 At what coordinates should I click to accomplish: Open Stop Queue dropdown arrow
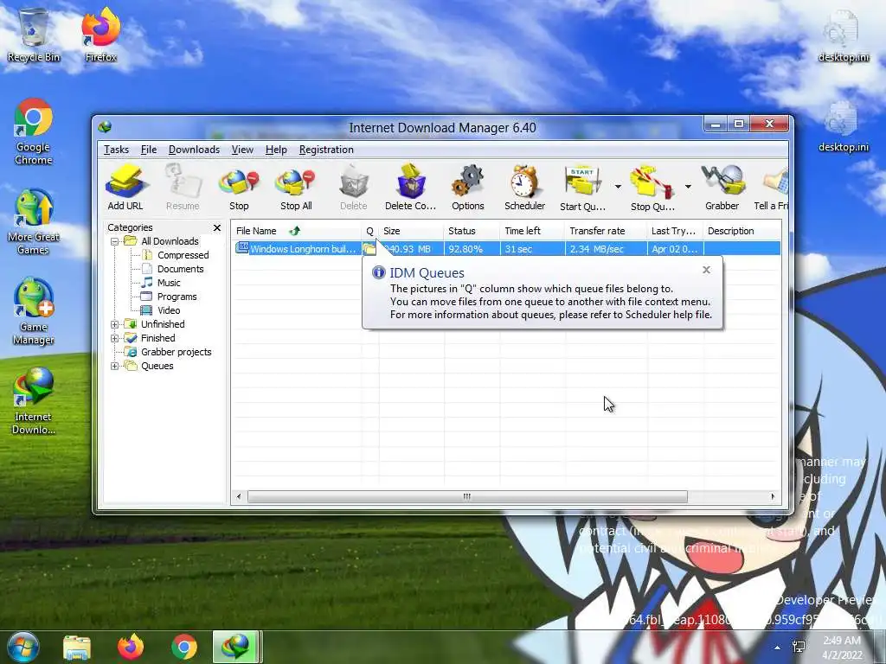688,187
